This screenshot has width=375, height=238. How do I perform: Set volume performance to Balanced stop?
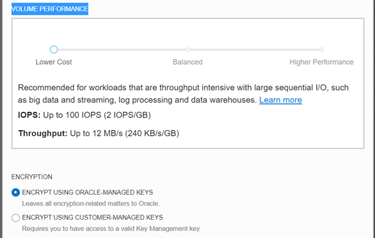coord(188,50)
